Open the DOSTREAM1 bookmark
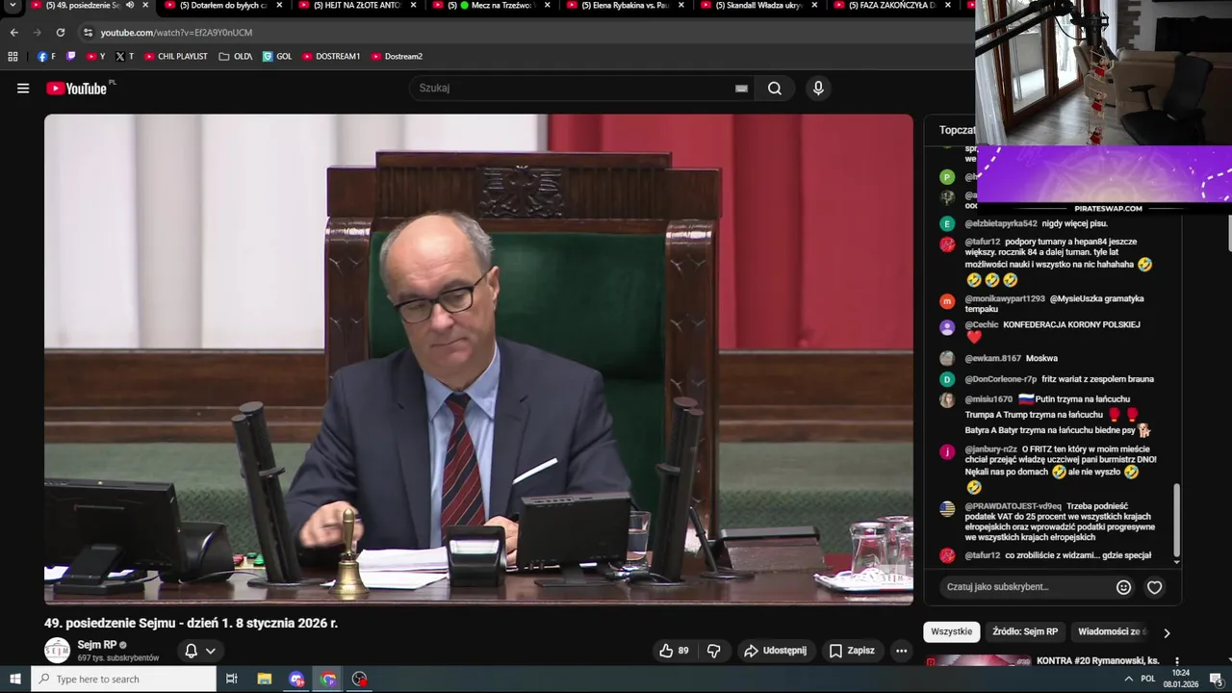1232x693 pixels. [x=331, y=57]
